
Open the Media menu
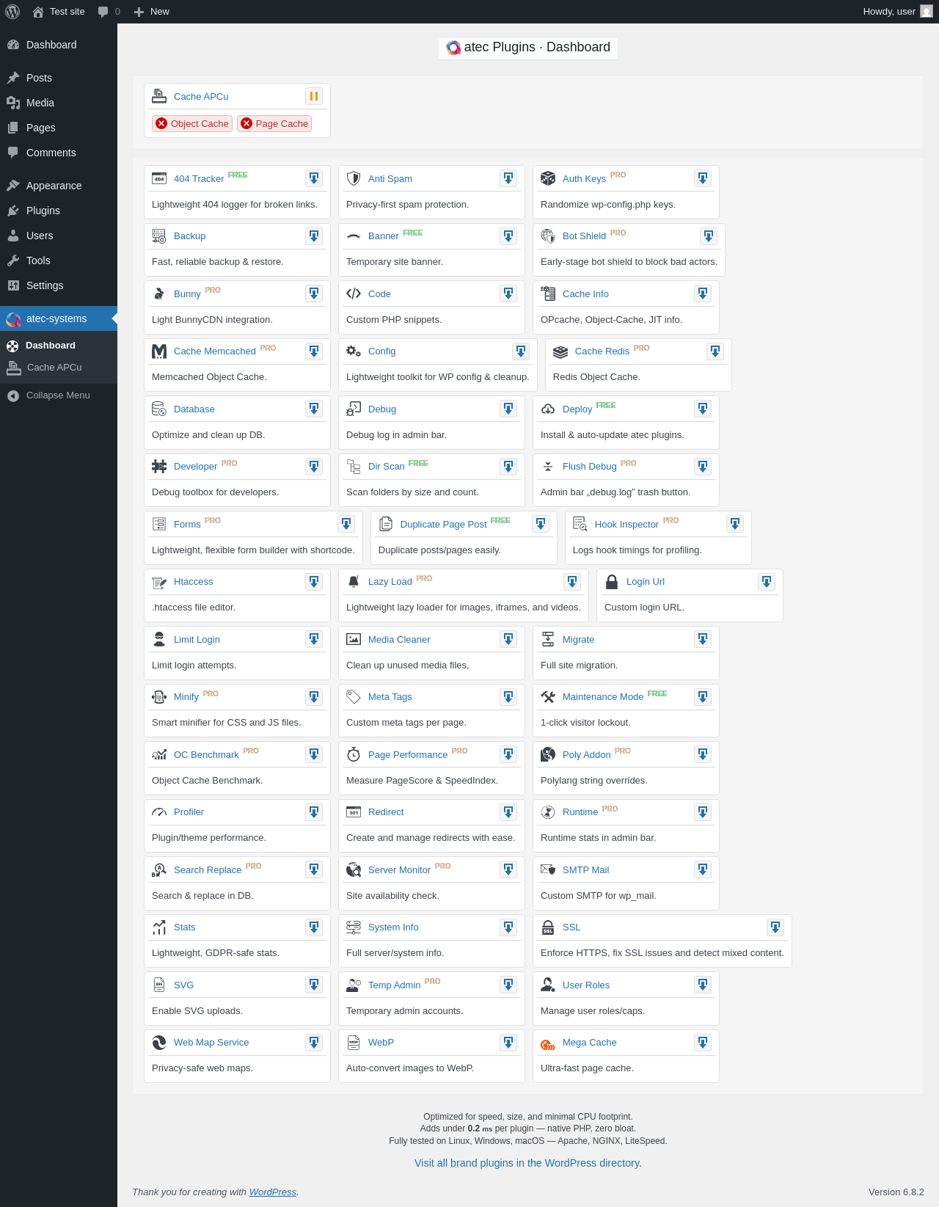59,103
